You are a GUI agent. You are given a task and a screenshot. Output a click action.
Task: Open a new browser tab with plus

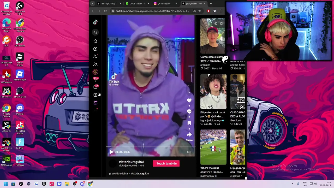(x=211, y=4)
